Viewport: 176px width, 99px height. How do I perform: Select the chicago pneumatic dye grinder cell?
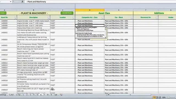click(x=34, y=72)
